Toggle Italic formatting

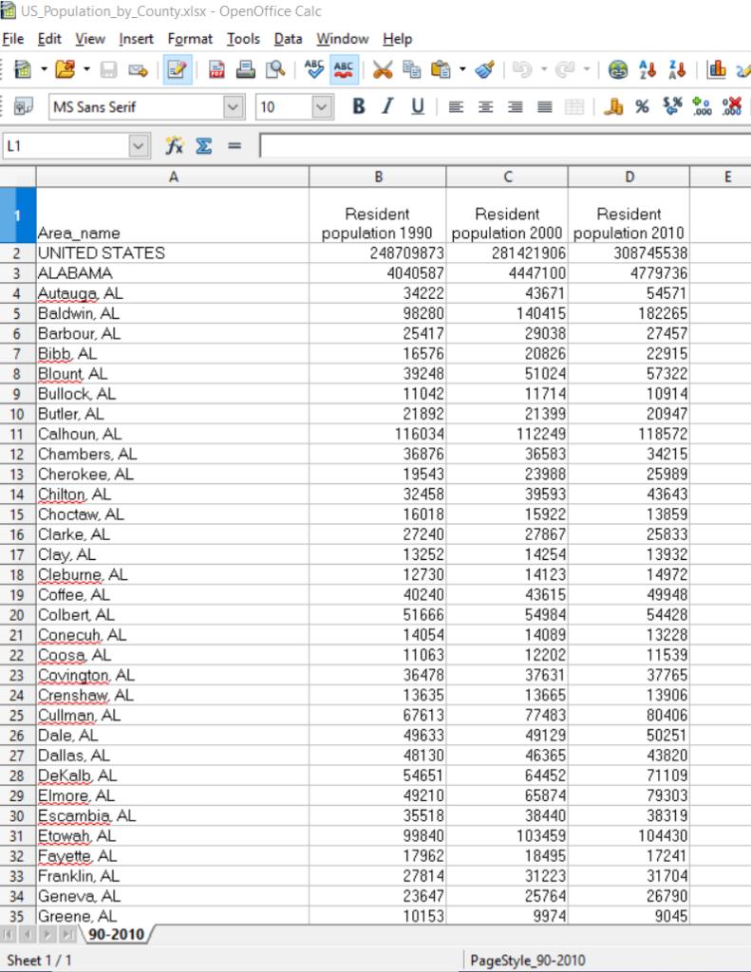point(387,106)
